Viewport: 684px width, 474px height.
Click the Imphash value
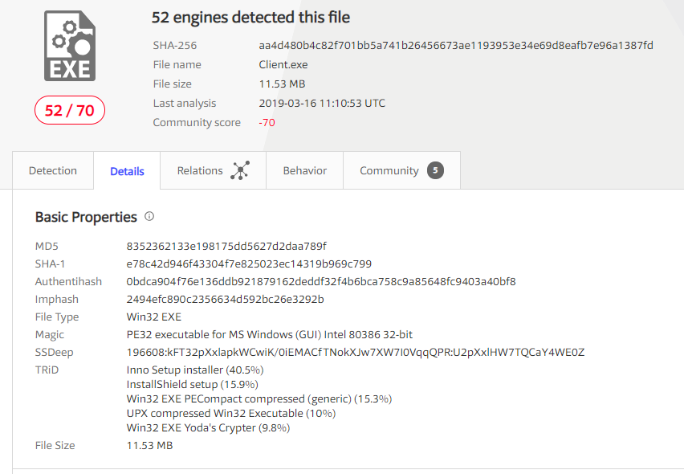[226, 299]
